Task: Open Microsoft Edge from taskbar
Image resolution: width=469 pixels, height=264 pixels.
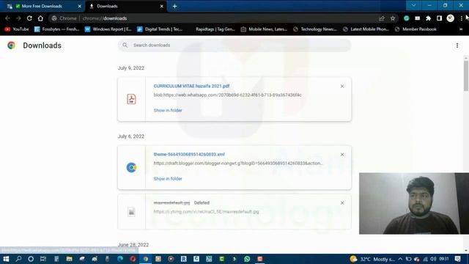Action: (x=120, y=259)
